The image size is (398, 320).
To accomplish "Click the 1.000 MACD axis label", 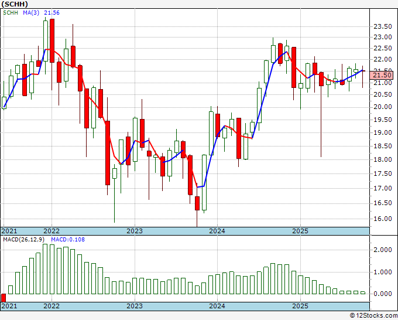I will pos(383,272).
